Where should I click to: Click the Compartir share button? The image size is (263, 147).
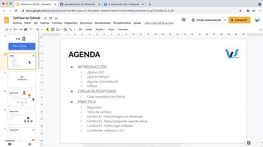pos(239,20)
